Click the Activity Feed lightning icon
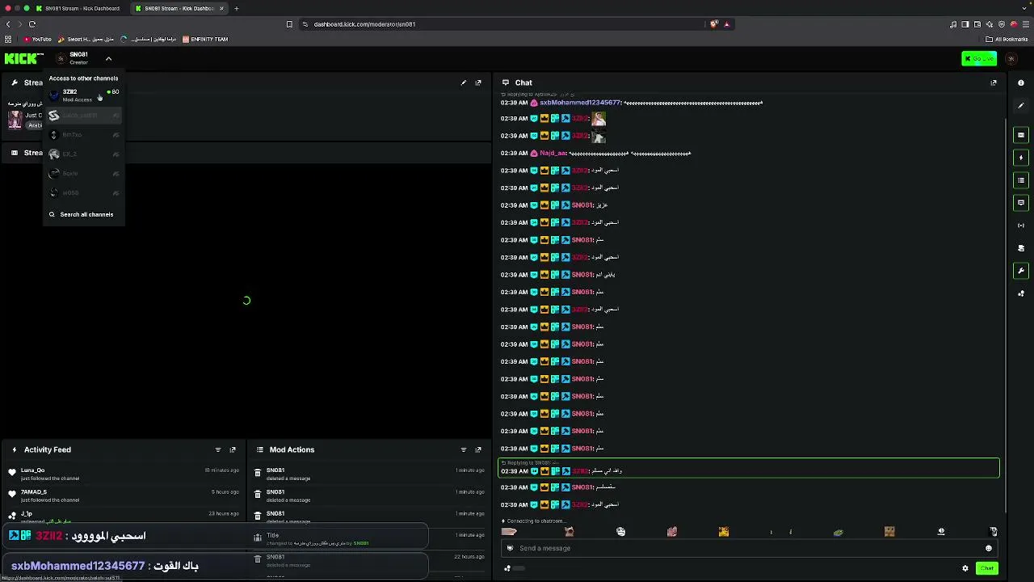The height and width of the screenshot is (582, 1034). coord(14,449)
